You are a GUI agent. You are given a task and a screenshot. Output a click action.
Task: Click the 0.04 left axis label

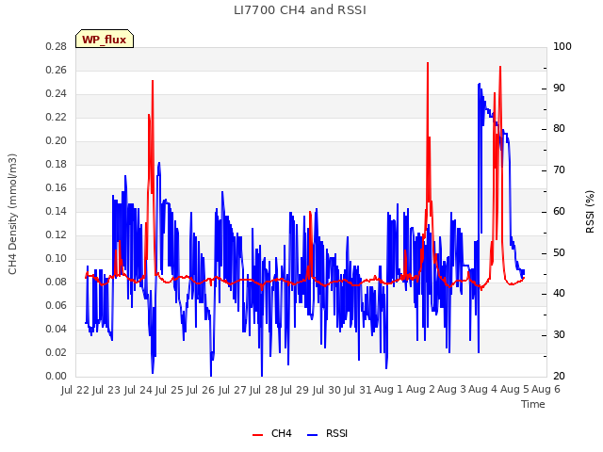(57, 329)
